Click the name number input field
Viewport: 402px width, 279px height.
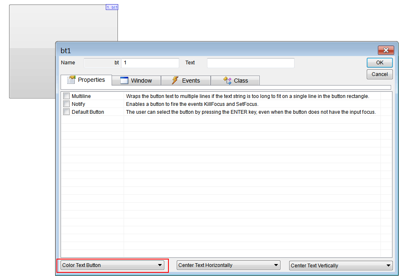point(150,63)
